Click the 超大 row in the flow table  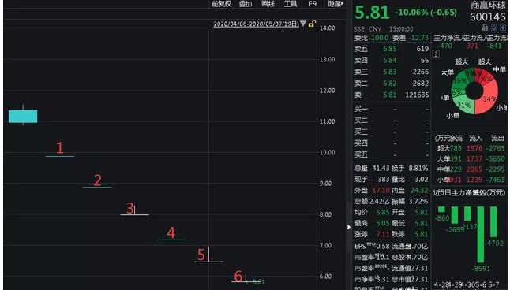pos(471,148)
